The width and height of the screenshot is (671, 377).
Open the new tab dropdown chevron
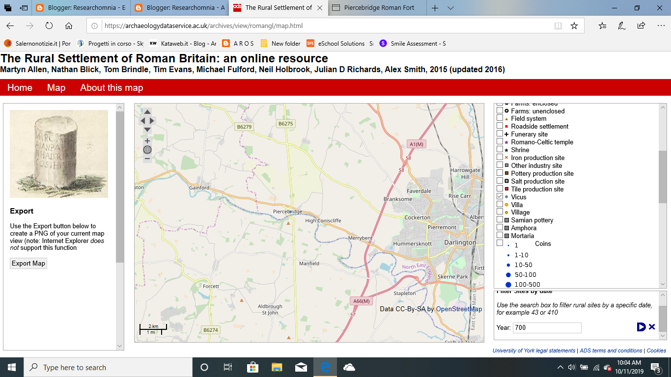449,8
